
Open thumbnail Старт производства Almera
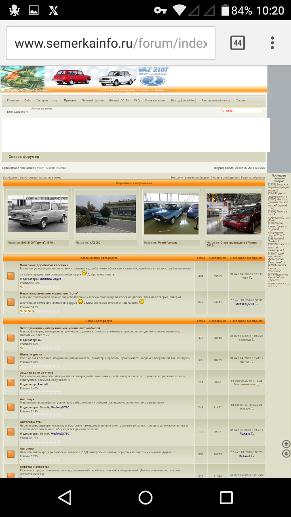pyautogui.click(x=234, y=214)
